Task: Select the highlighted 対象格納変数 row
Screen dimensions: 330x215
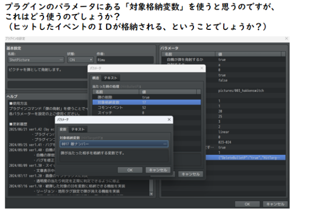Action: pos(146,102)
